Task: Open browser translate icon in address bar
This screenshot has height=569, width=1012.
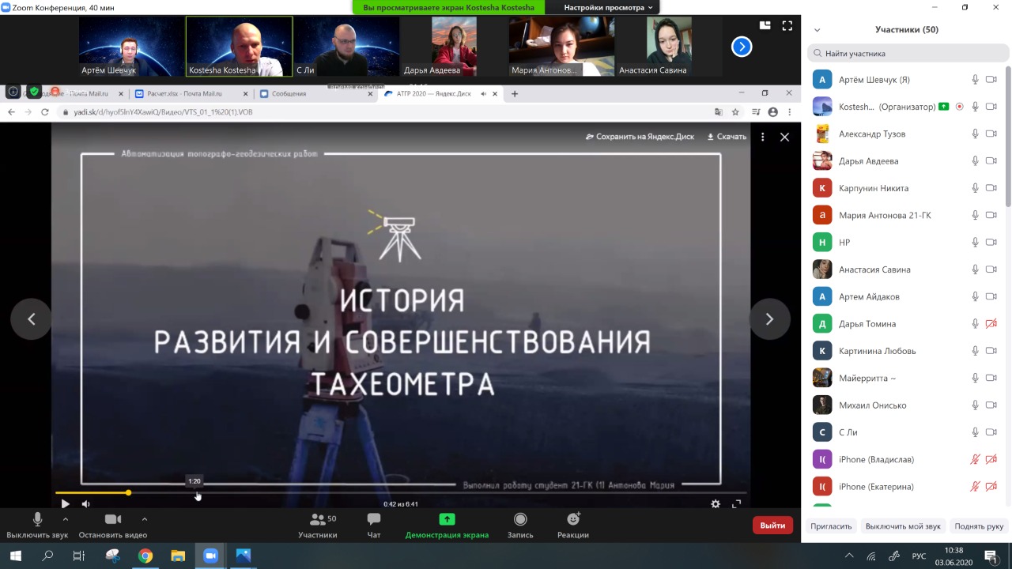Action: pyautogui.click(x=719, y=112)
